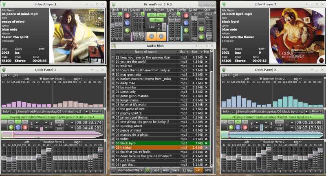The width and height of the screenshot is (326, 176).
Task: Click the Info button in Dock Panel 2
Action: coord(226,112)
